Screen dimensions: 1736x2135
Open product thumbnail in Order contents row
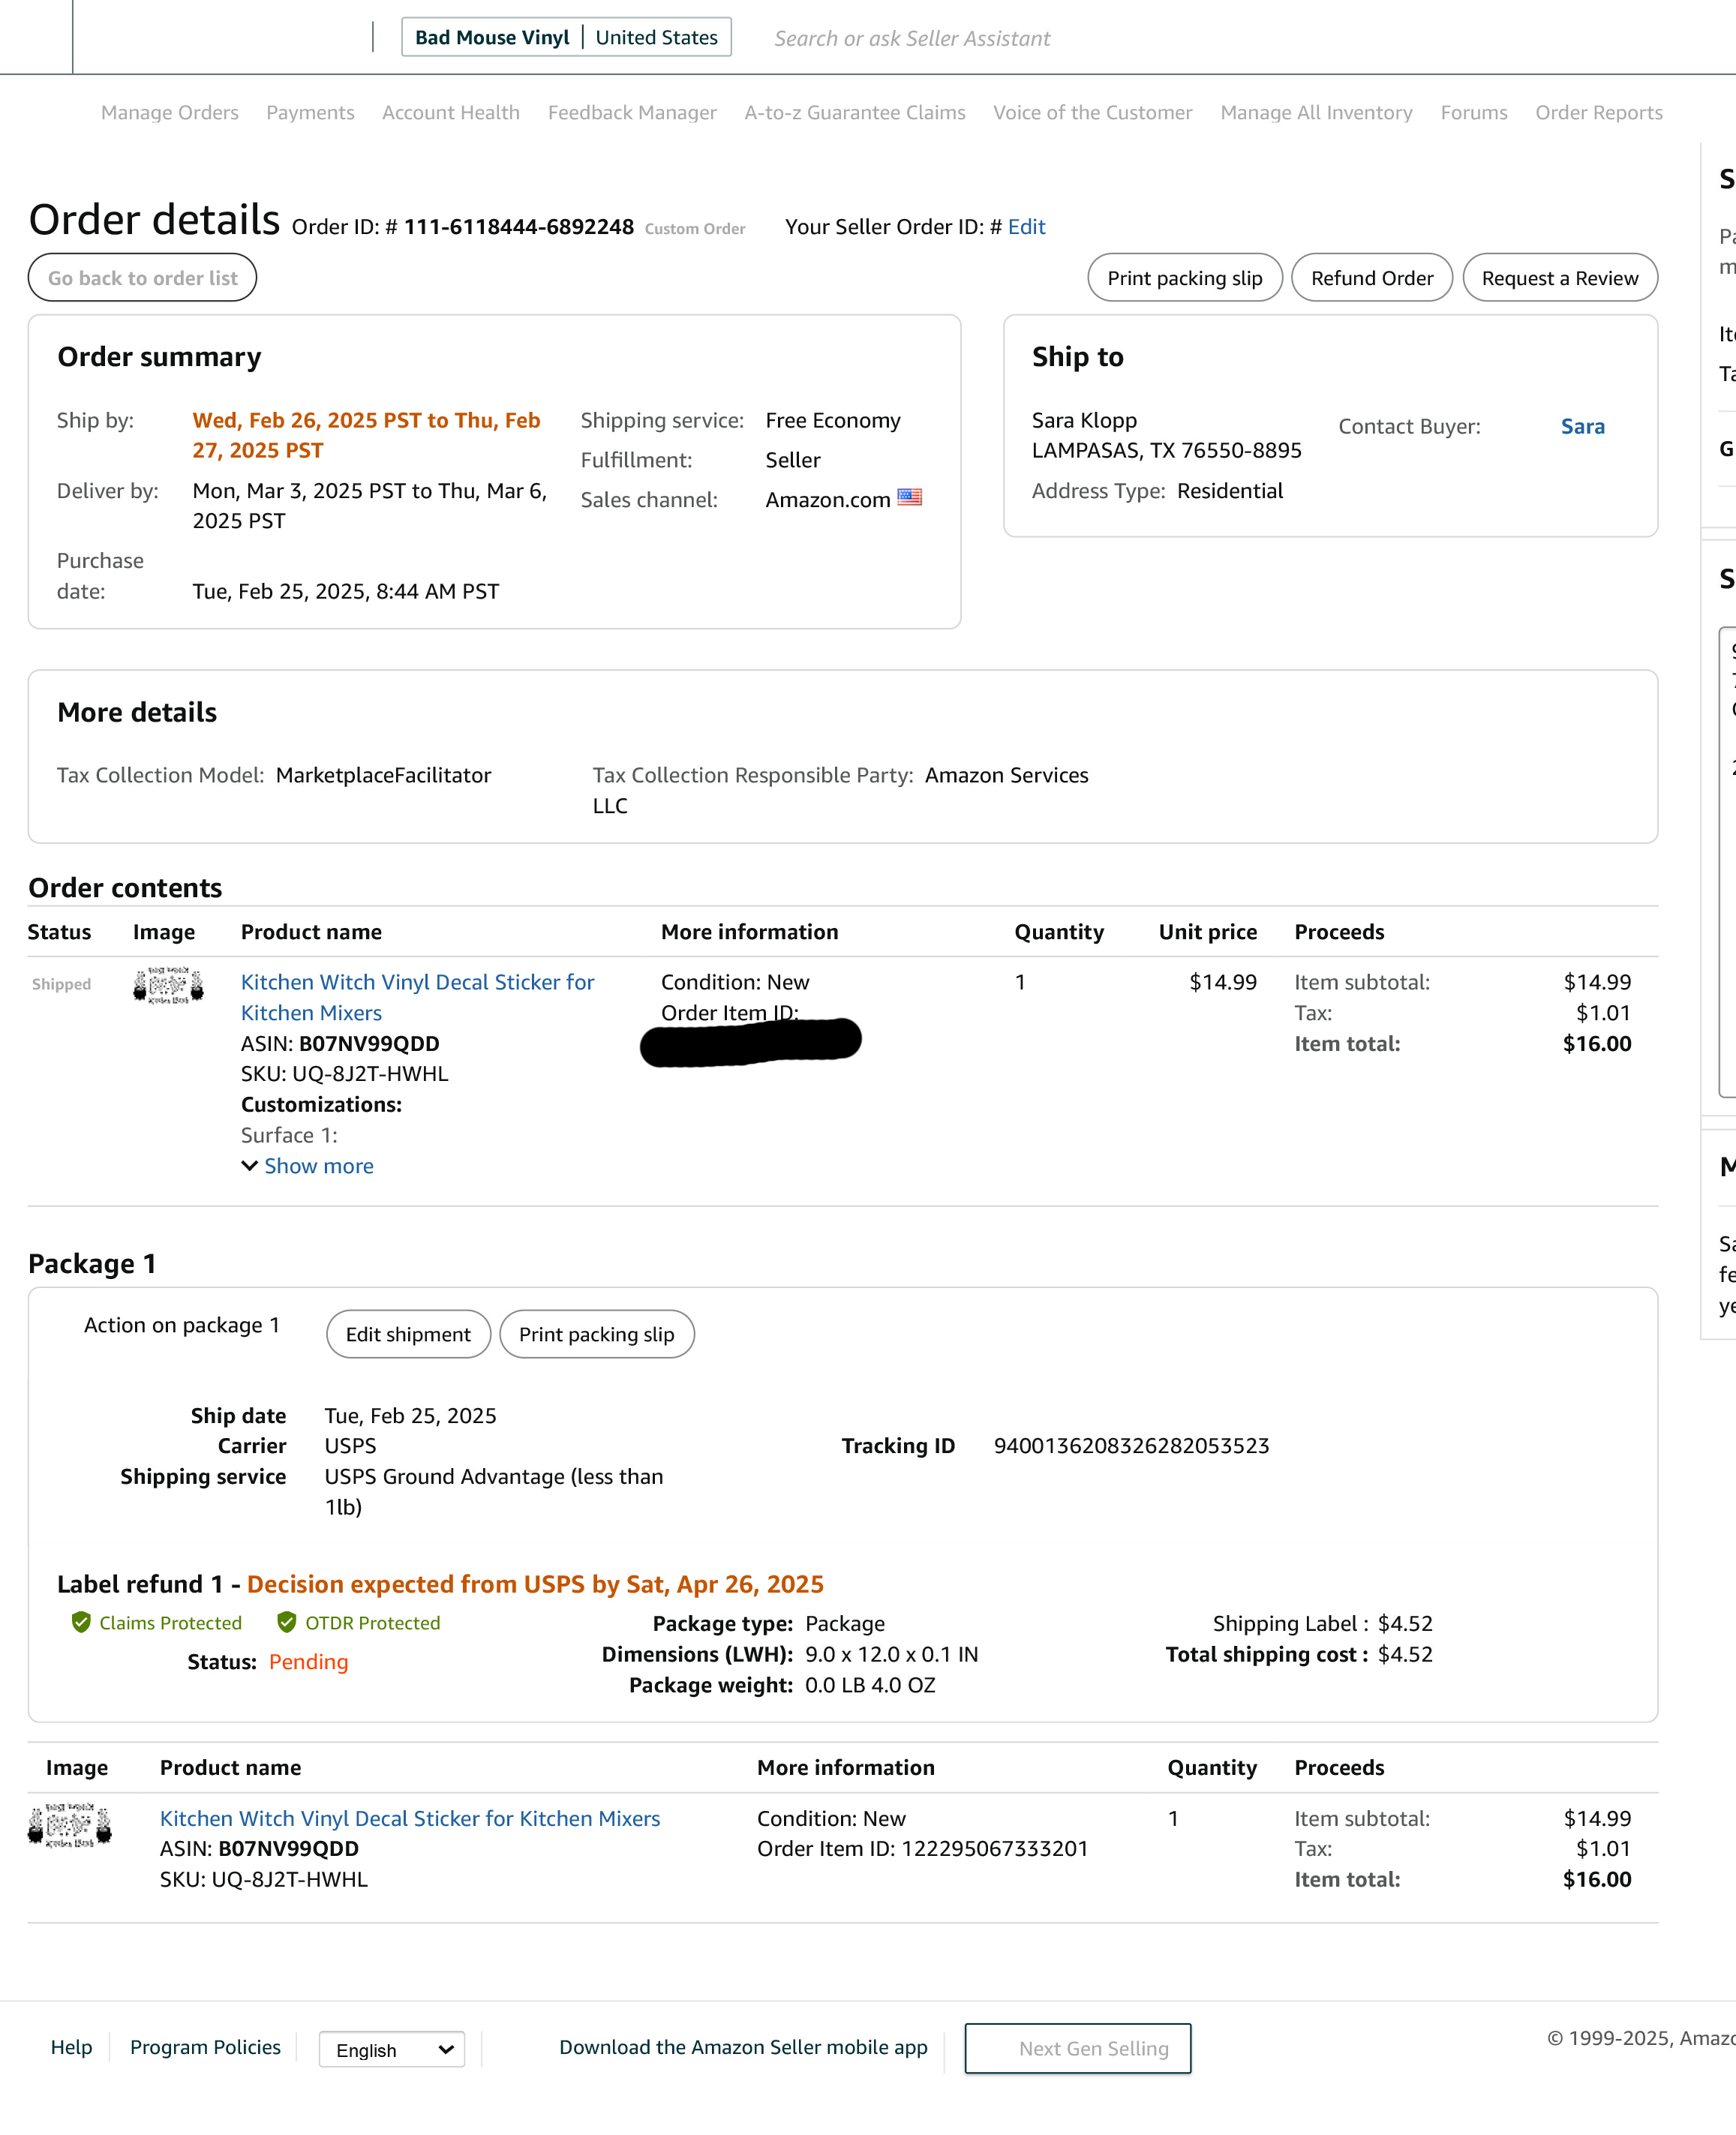click(x=168, y=985)
